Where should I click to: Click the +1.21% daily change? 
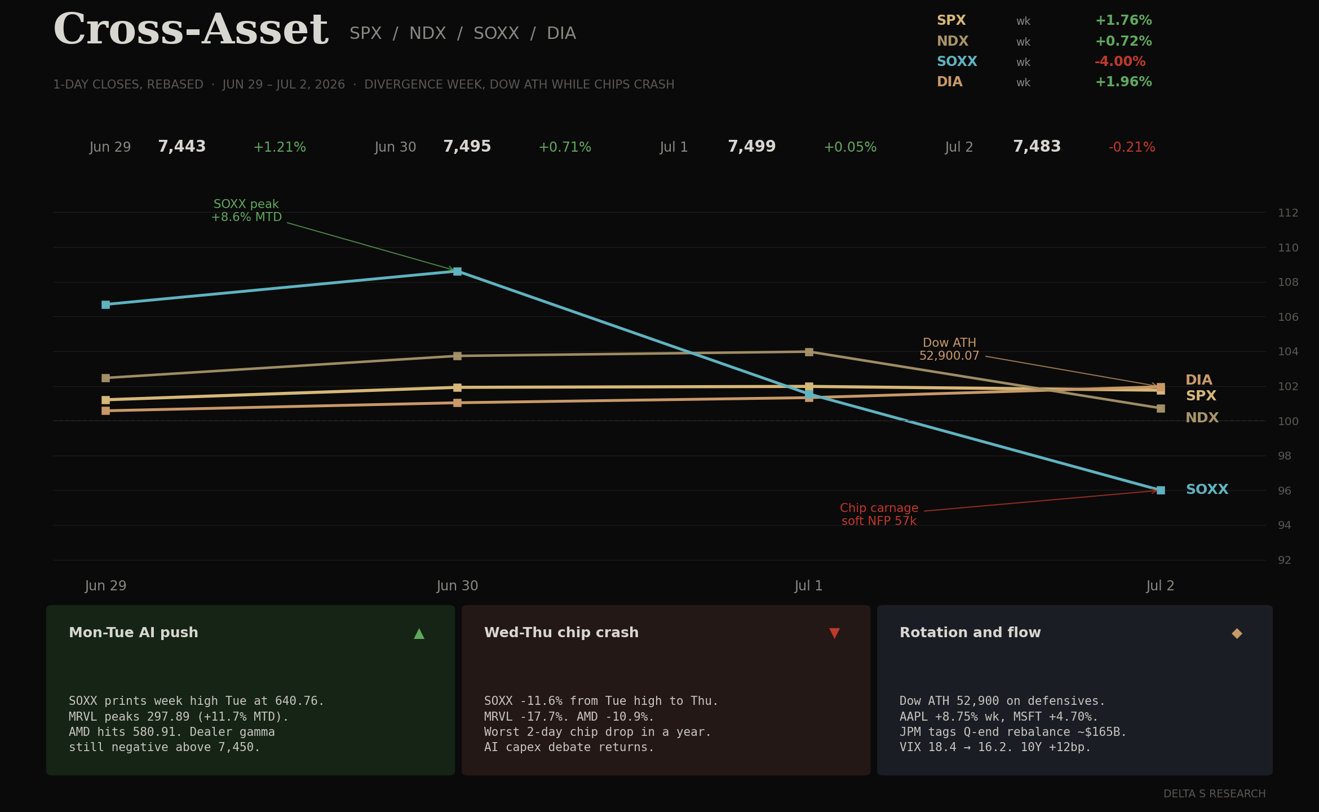click(x=280, y=147)
